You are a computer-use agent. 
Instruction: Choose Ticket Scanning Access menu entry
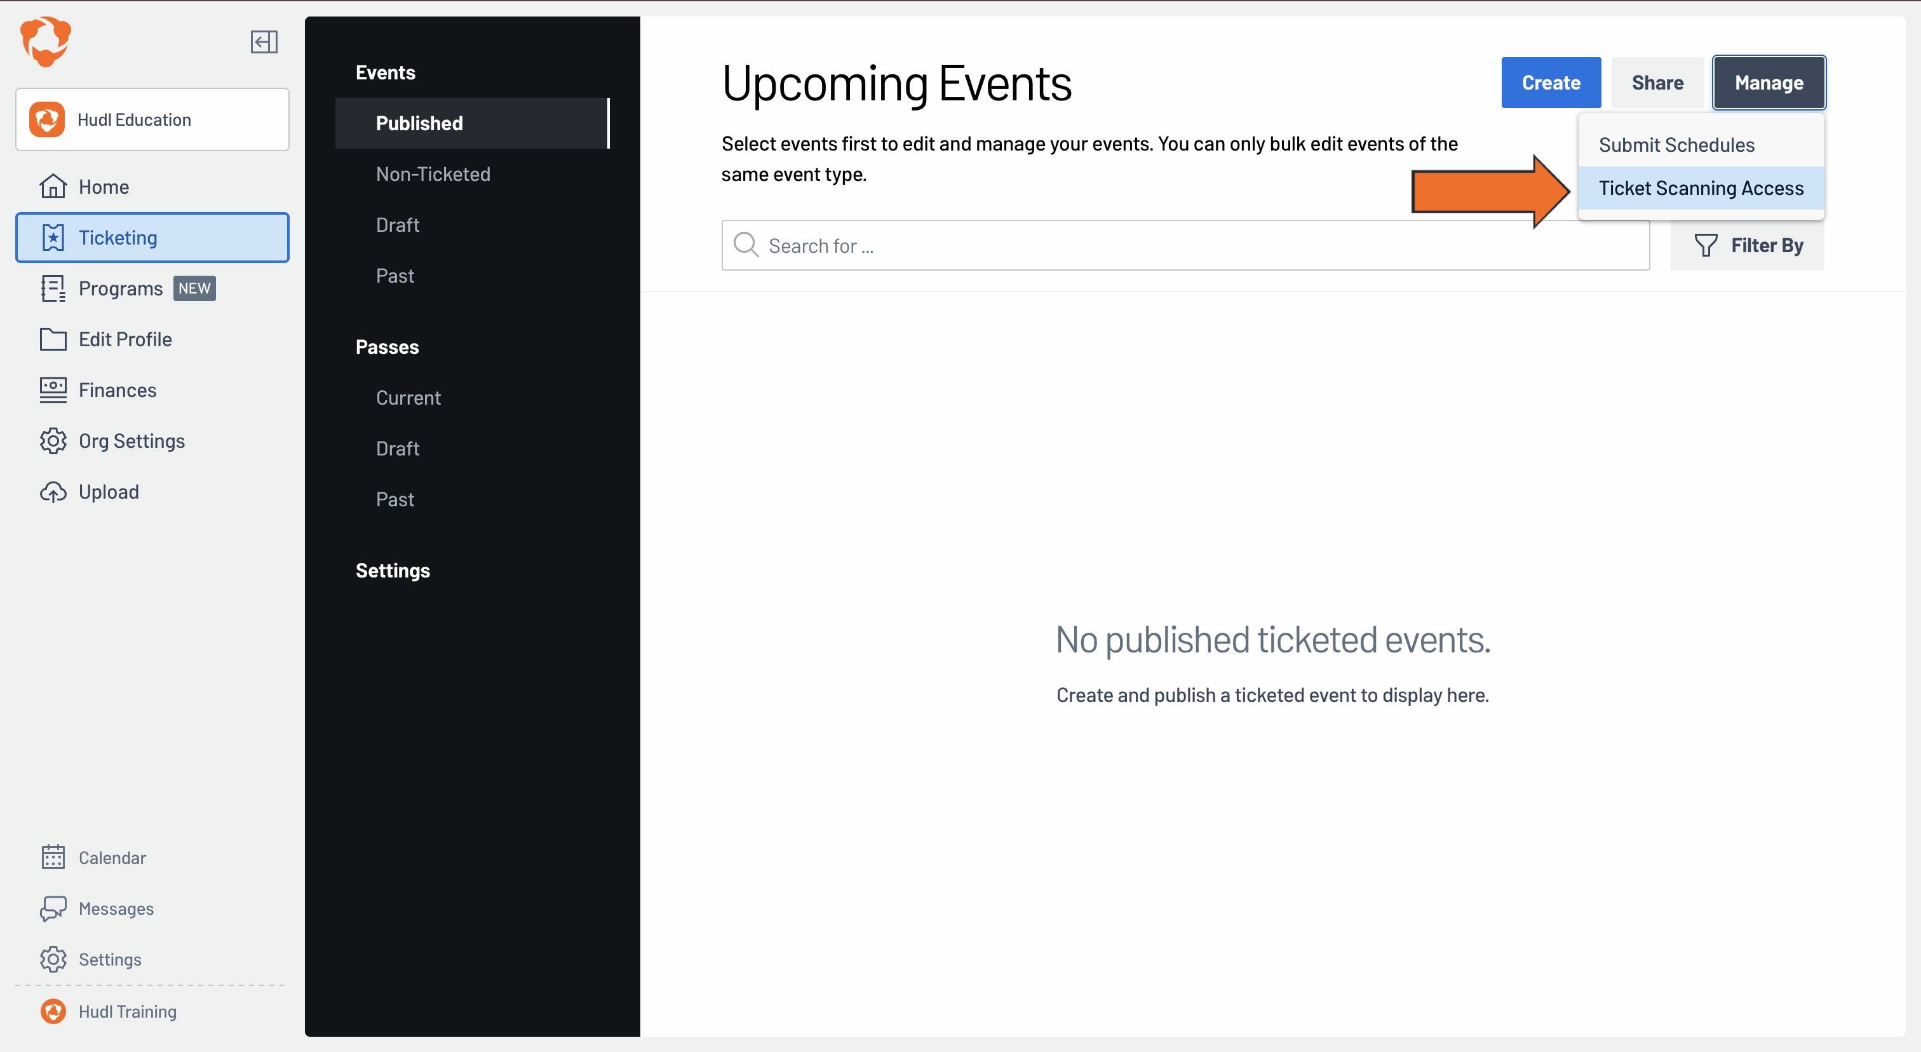pyautogui.click(x=1701, y=188)
